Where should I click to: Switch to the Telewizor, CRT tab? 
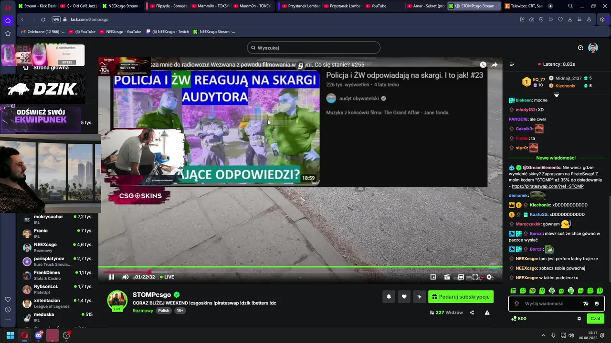point(524,6)
